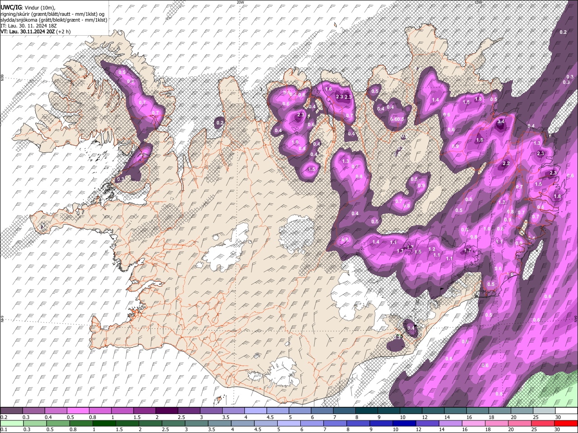Click the '0.2' label on the top legend row

(x=3, y=417)
